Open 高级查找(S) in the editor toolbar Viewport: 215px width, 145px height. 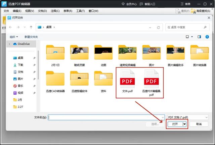click(201, 11)
